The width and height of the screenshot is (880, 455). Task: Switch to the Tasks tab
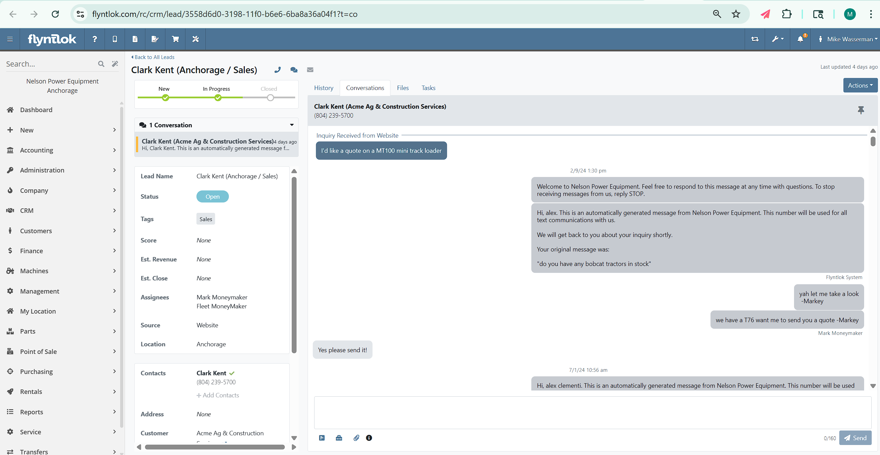[x=428, y=88]
